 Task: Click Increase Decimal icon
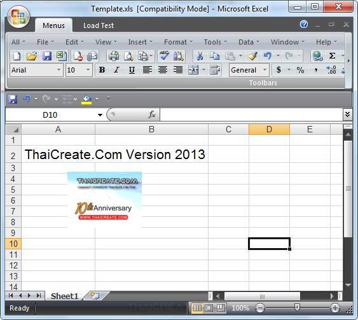pos(331,70)
